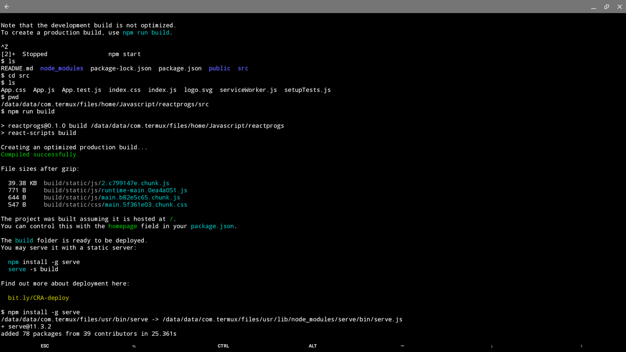The width and height of the screenshot is (626, 352).
Task: Click the App.css file name
Action: coord(13,90)
